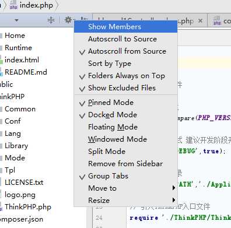Viewport: 231px width, 228px height.
Task: Expand the Move to submenu
Action: [x=125, y=188]
